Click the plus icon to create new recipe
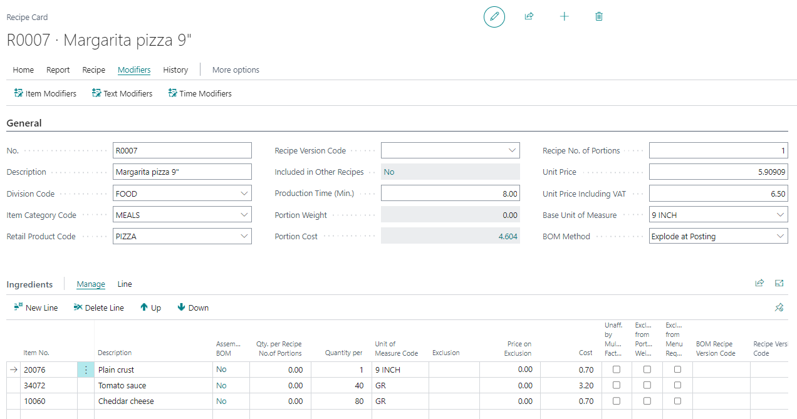The width and height of the screenshot is (797, 419). click(x=564, y=17)
